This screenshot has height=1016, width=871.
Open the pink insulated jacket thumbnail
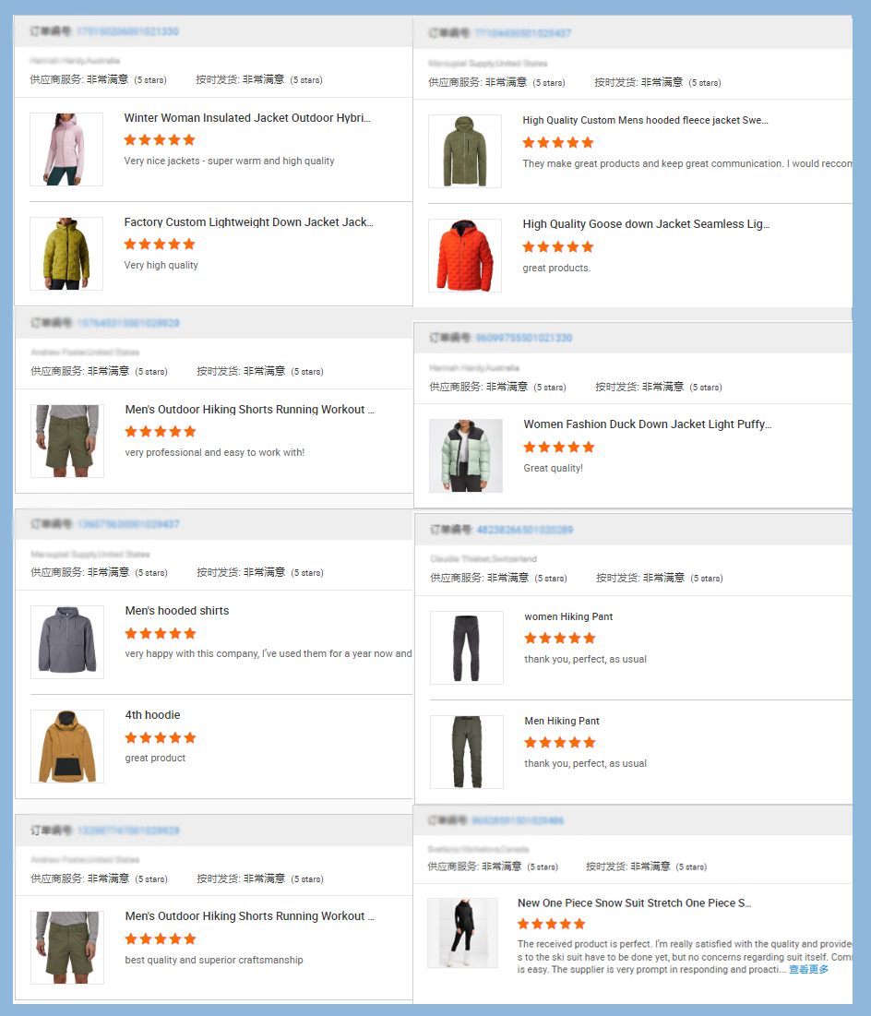[x=66, y=149]
